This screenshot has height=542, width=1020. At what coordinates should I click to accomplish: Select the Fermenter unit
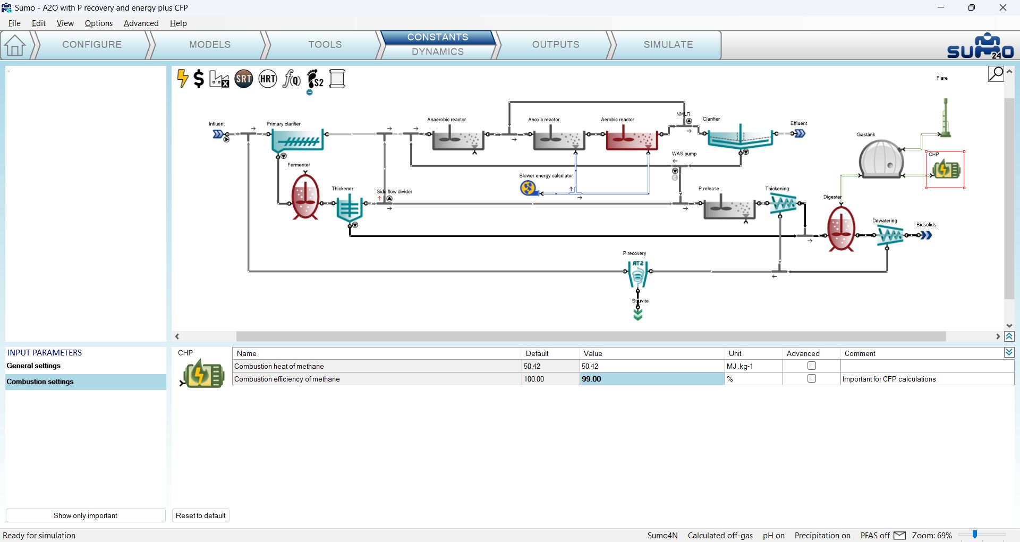tap(305, 196)
